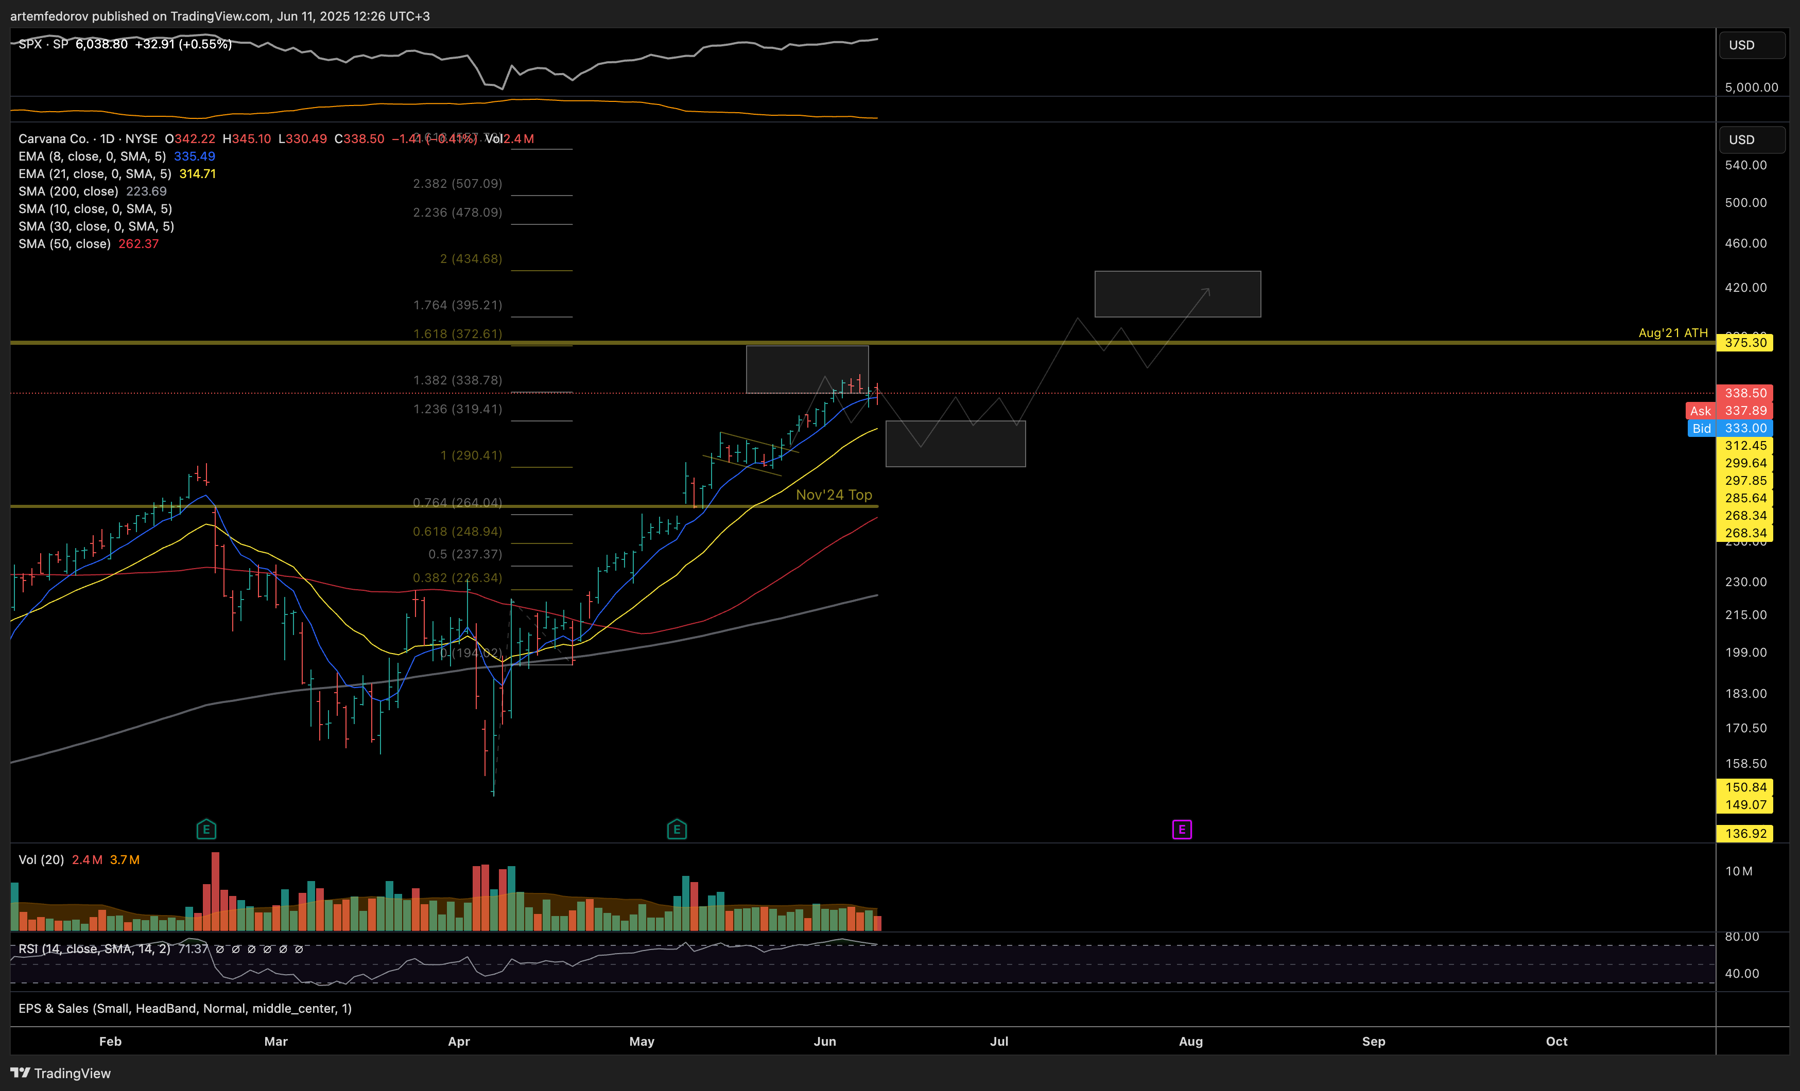Click the 285.64 yellow price label

(1744, 498)
